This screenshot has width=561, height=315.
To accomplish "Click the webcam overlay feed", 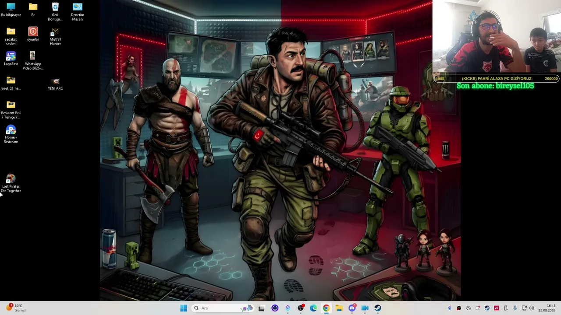I will pyautogui.click(x=497, y=37).
